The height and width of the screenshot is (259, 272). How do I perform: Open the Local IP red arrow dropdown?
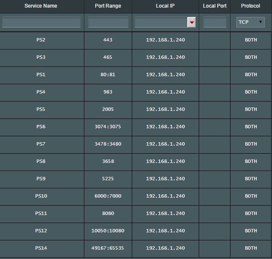pyautogui.click(x=192, y=22)
